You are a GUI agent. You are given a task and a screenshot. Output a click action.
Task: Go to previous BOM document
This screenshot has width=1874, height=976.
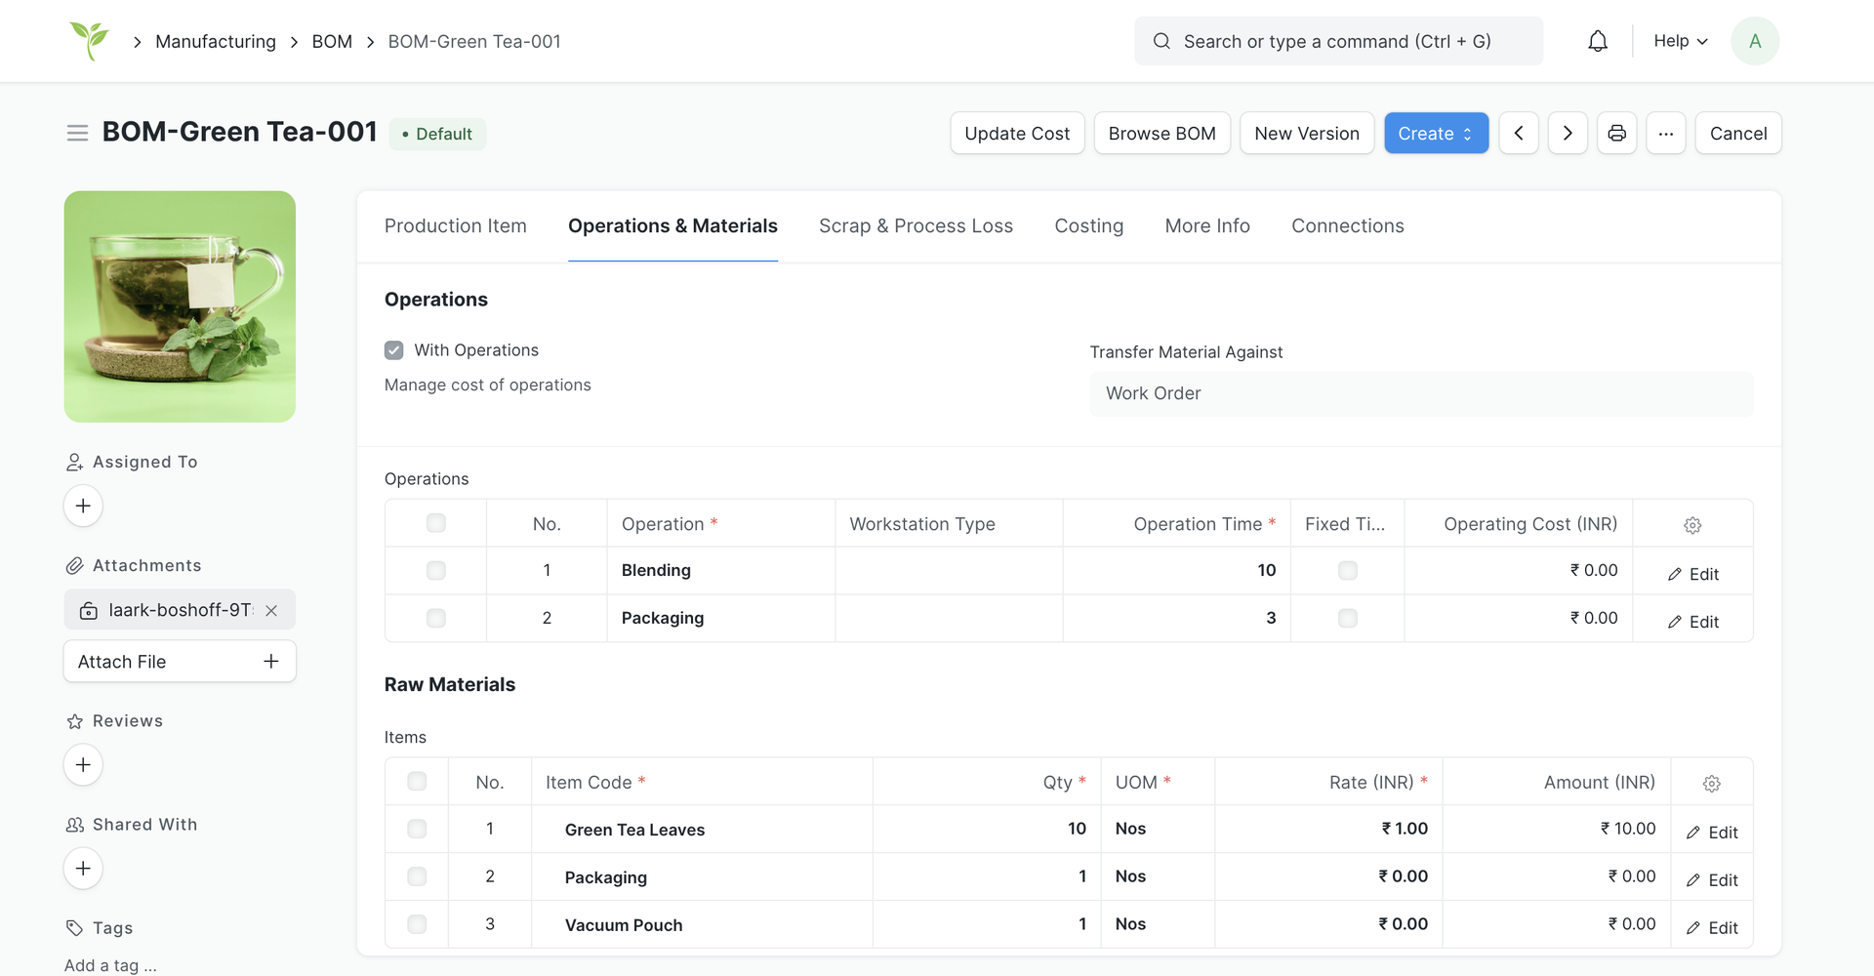tap(1519, 133)
